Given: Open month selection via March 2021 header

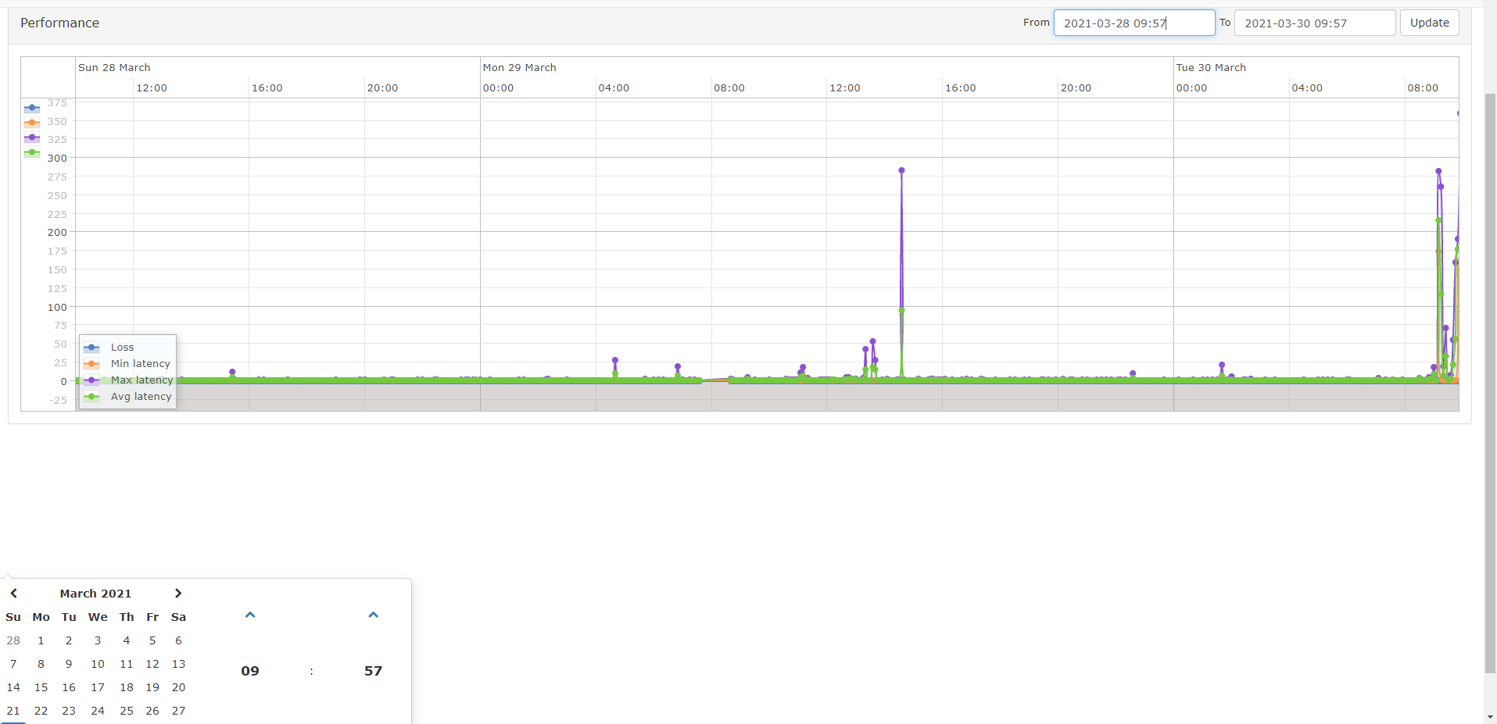Looking at the screenshot, I should coord(95,593).
